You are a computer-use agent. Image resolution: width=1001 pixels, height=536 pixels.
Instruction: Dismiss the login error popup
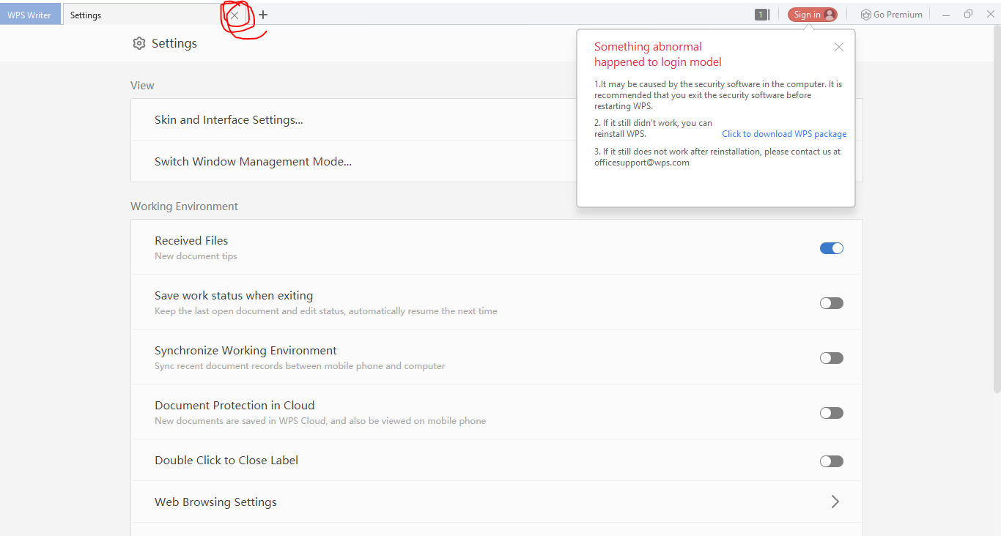coord(839,47)
